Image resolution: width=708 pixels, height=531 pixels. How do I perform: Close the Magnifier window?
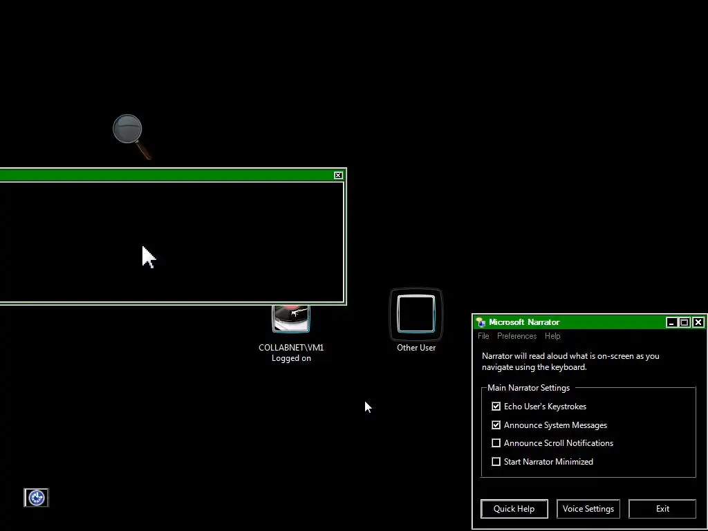point(338,175)
